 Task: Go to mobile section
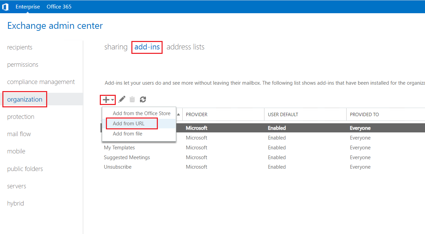pyautogui.click(x=16, y=151)
